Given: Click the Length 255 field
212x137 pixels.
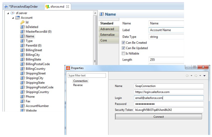Looking at the screenshot, I should (166, 60).
